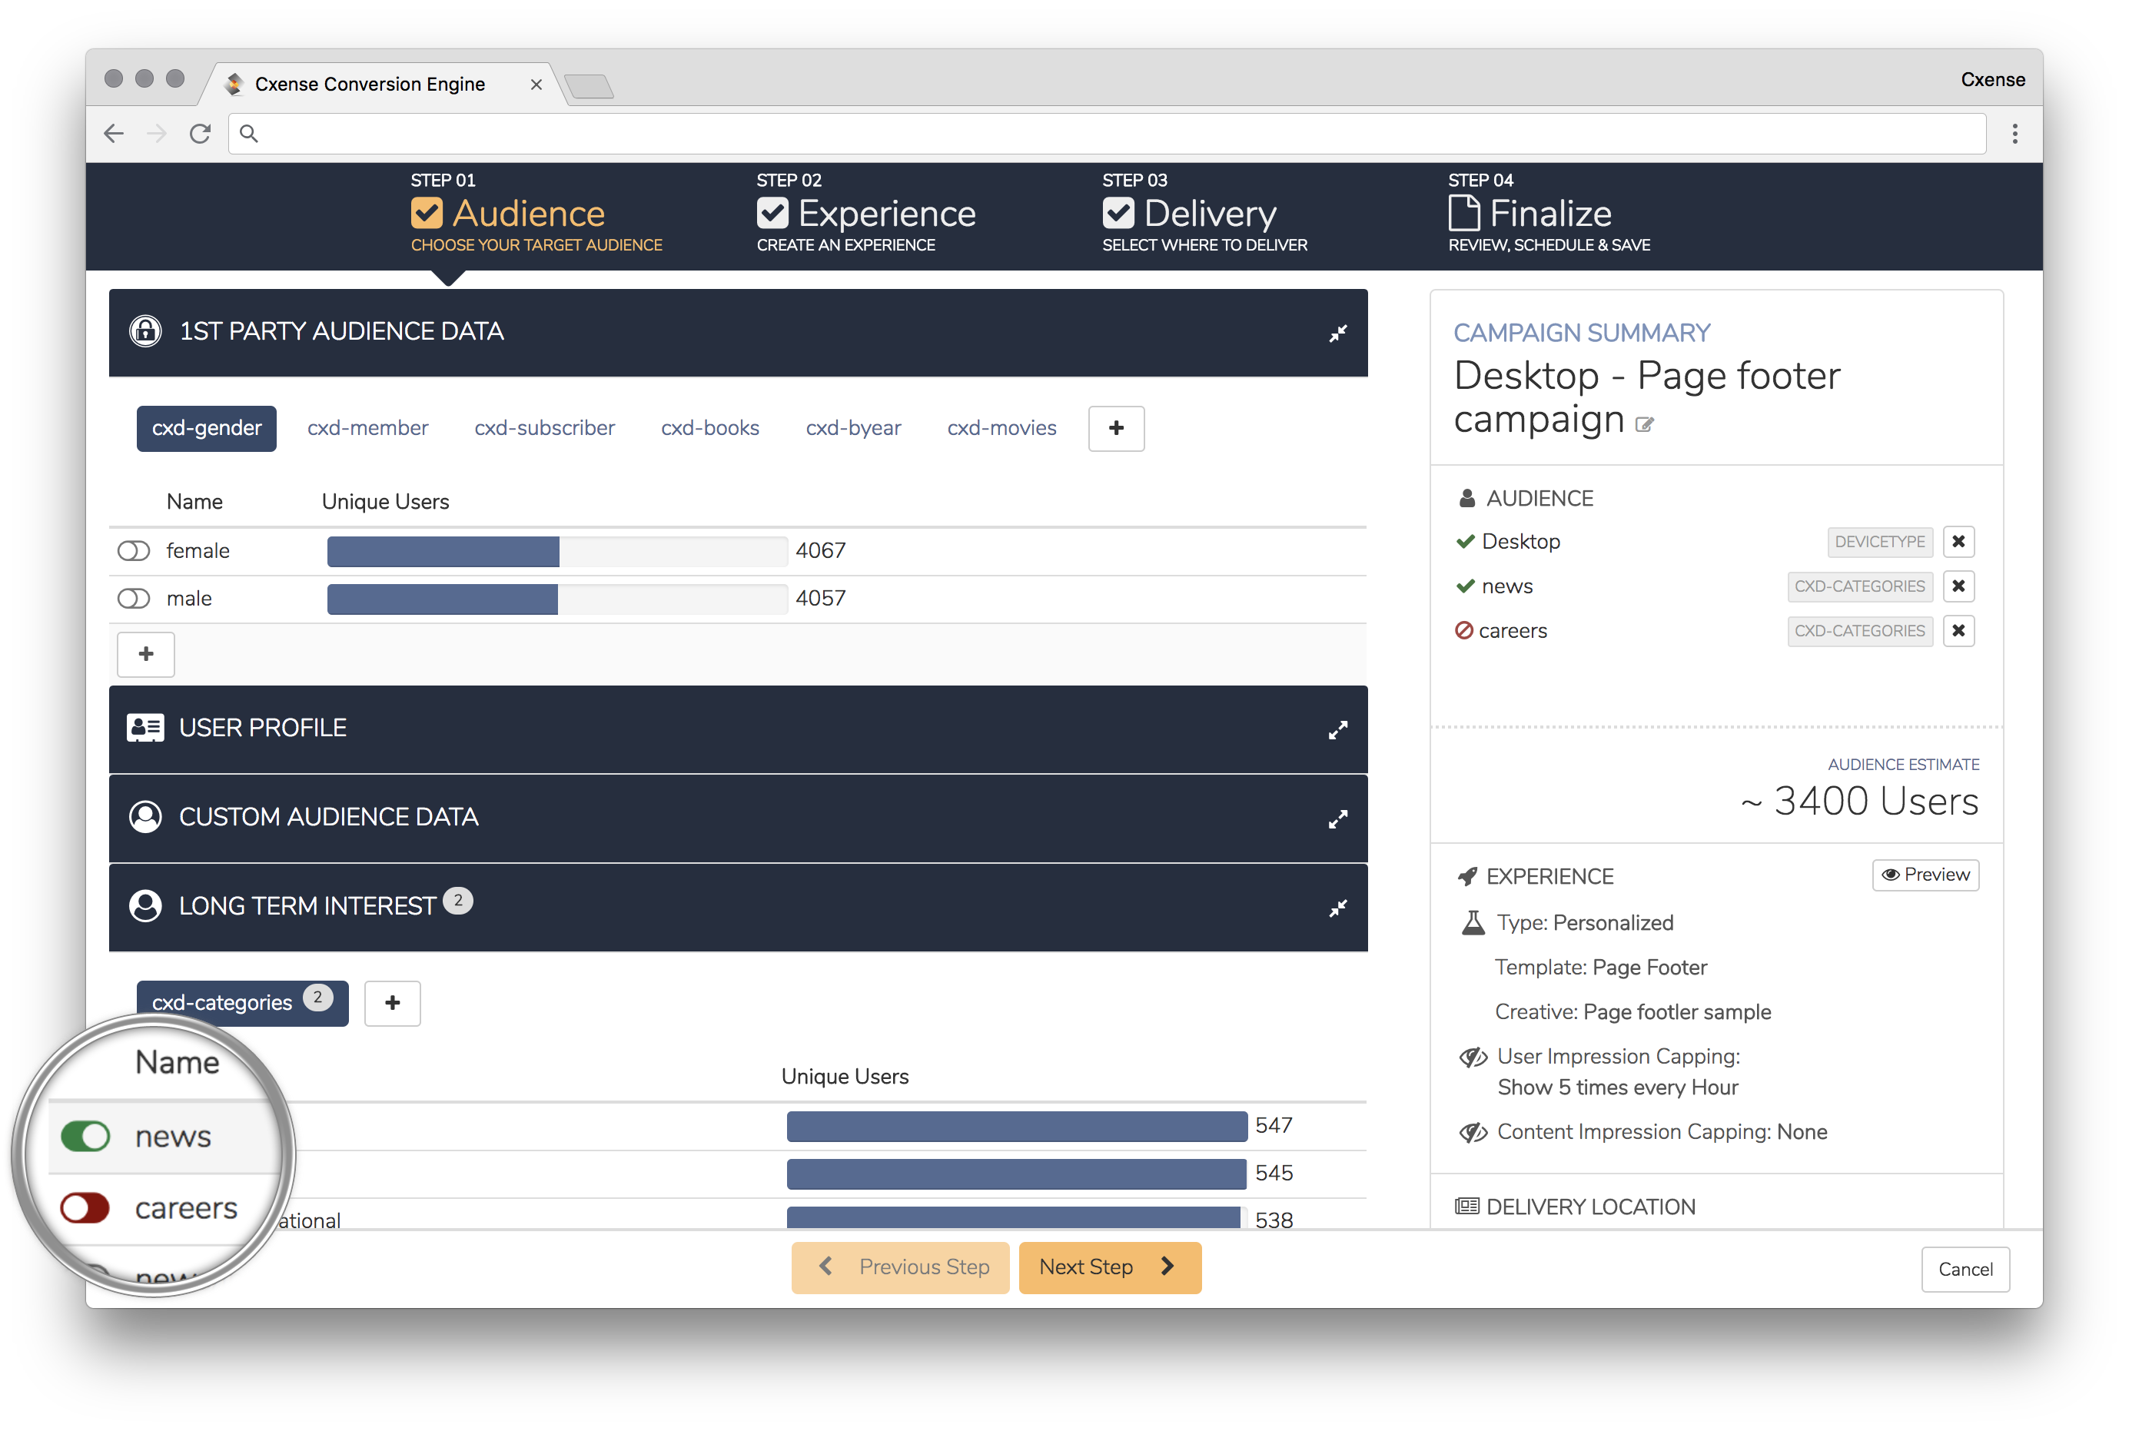Select the cxd-member tab

pyautogui.click(x=367, y=428)
